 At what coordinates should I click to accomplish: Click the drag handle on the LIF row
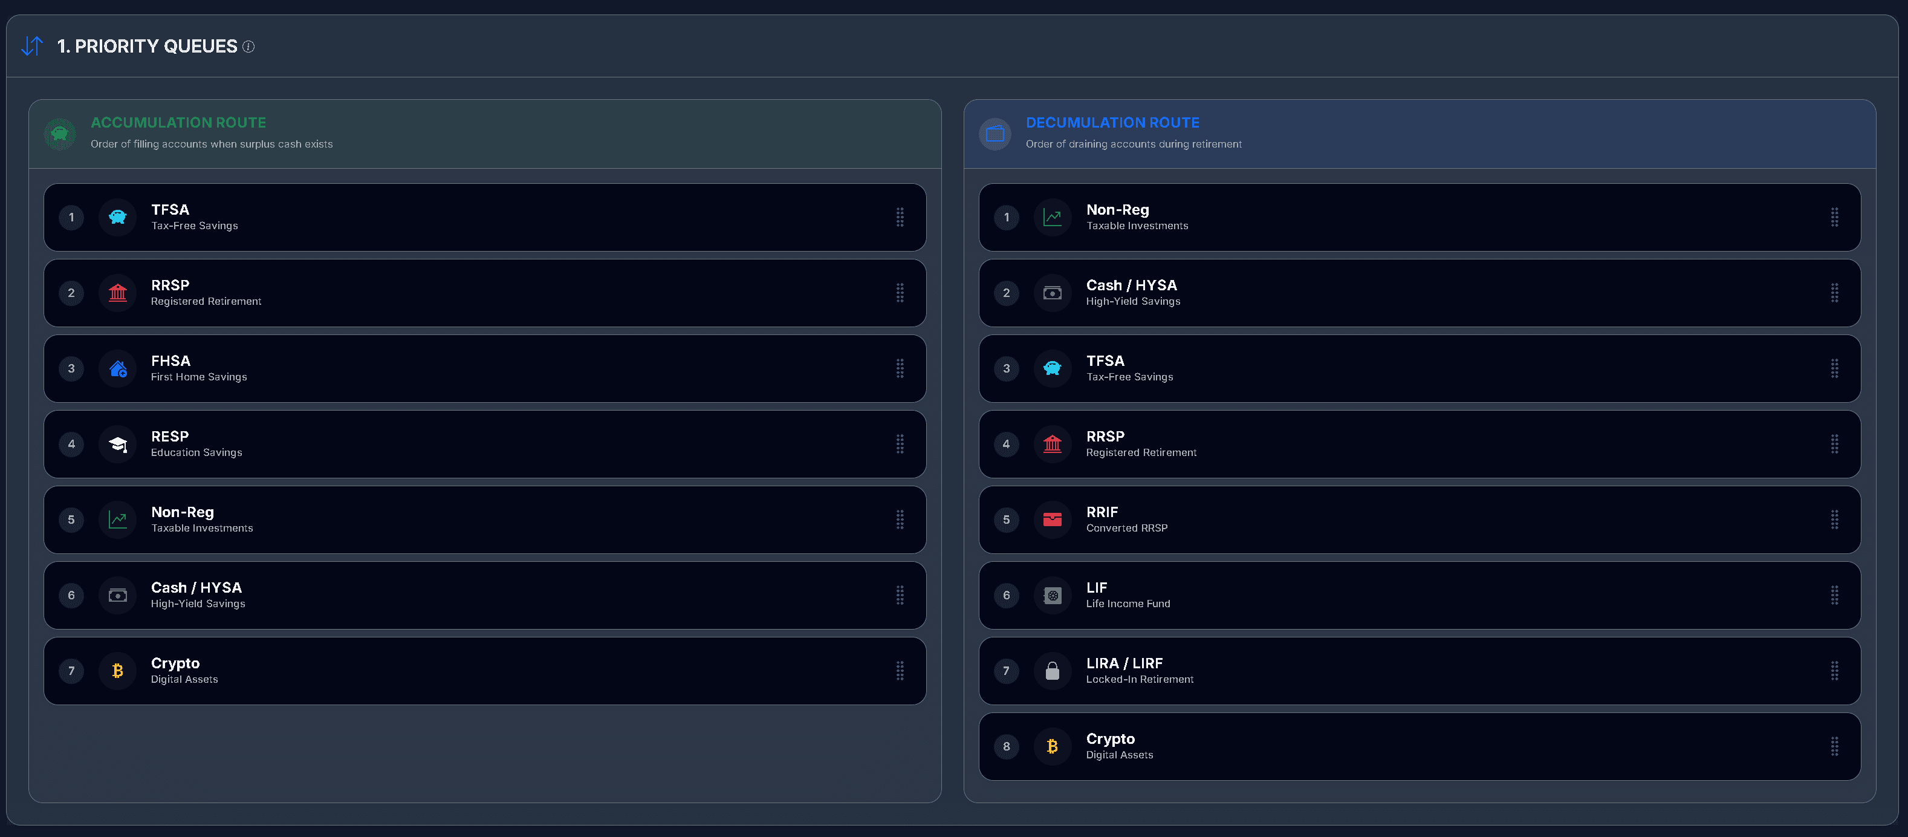click(1835, 594)
